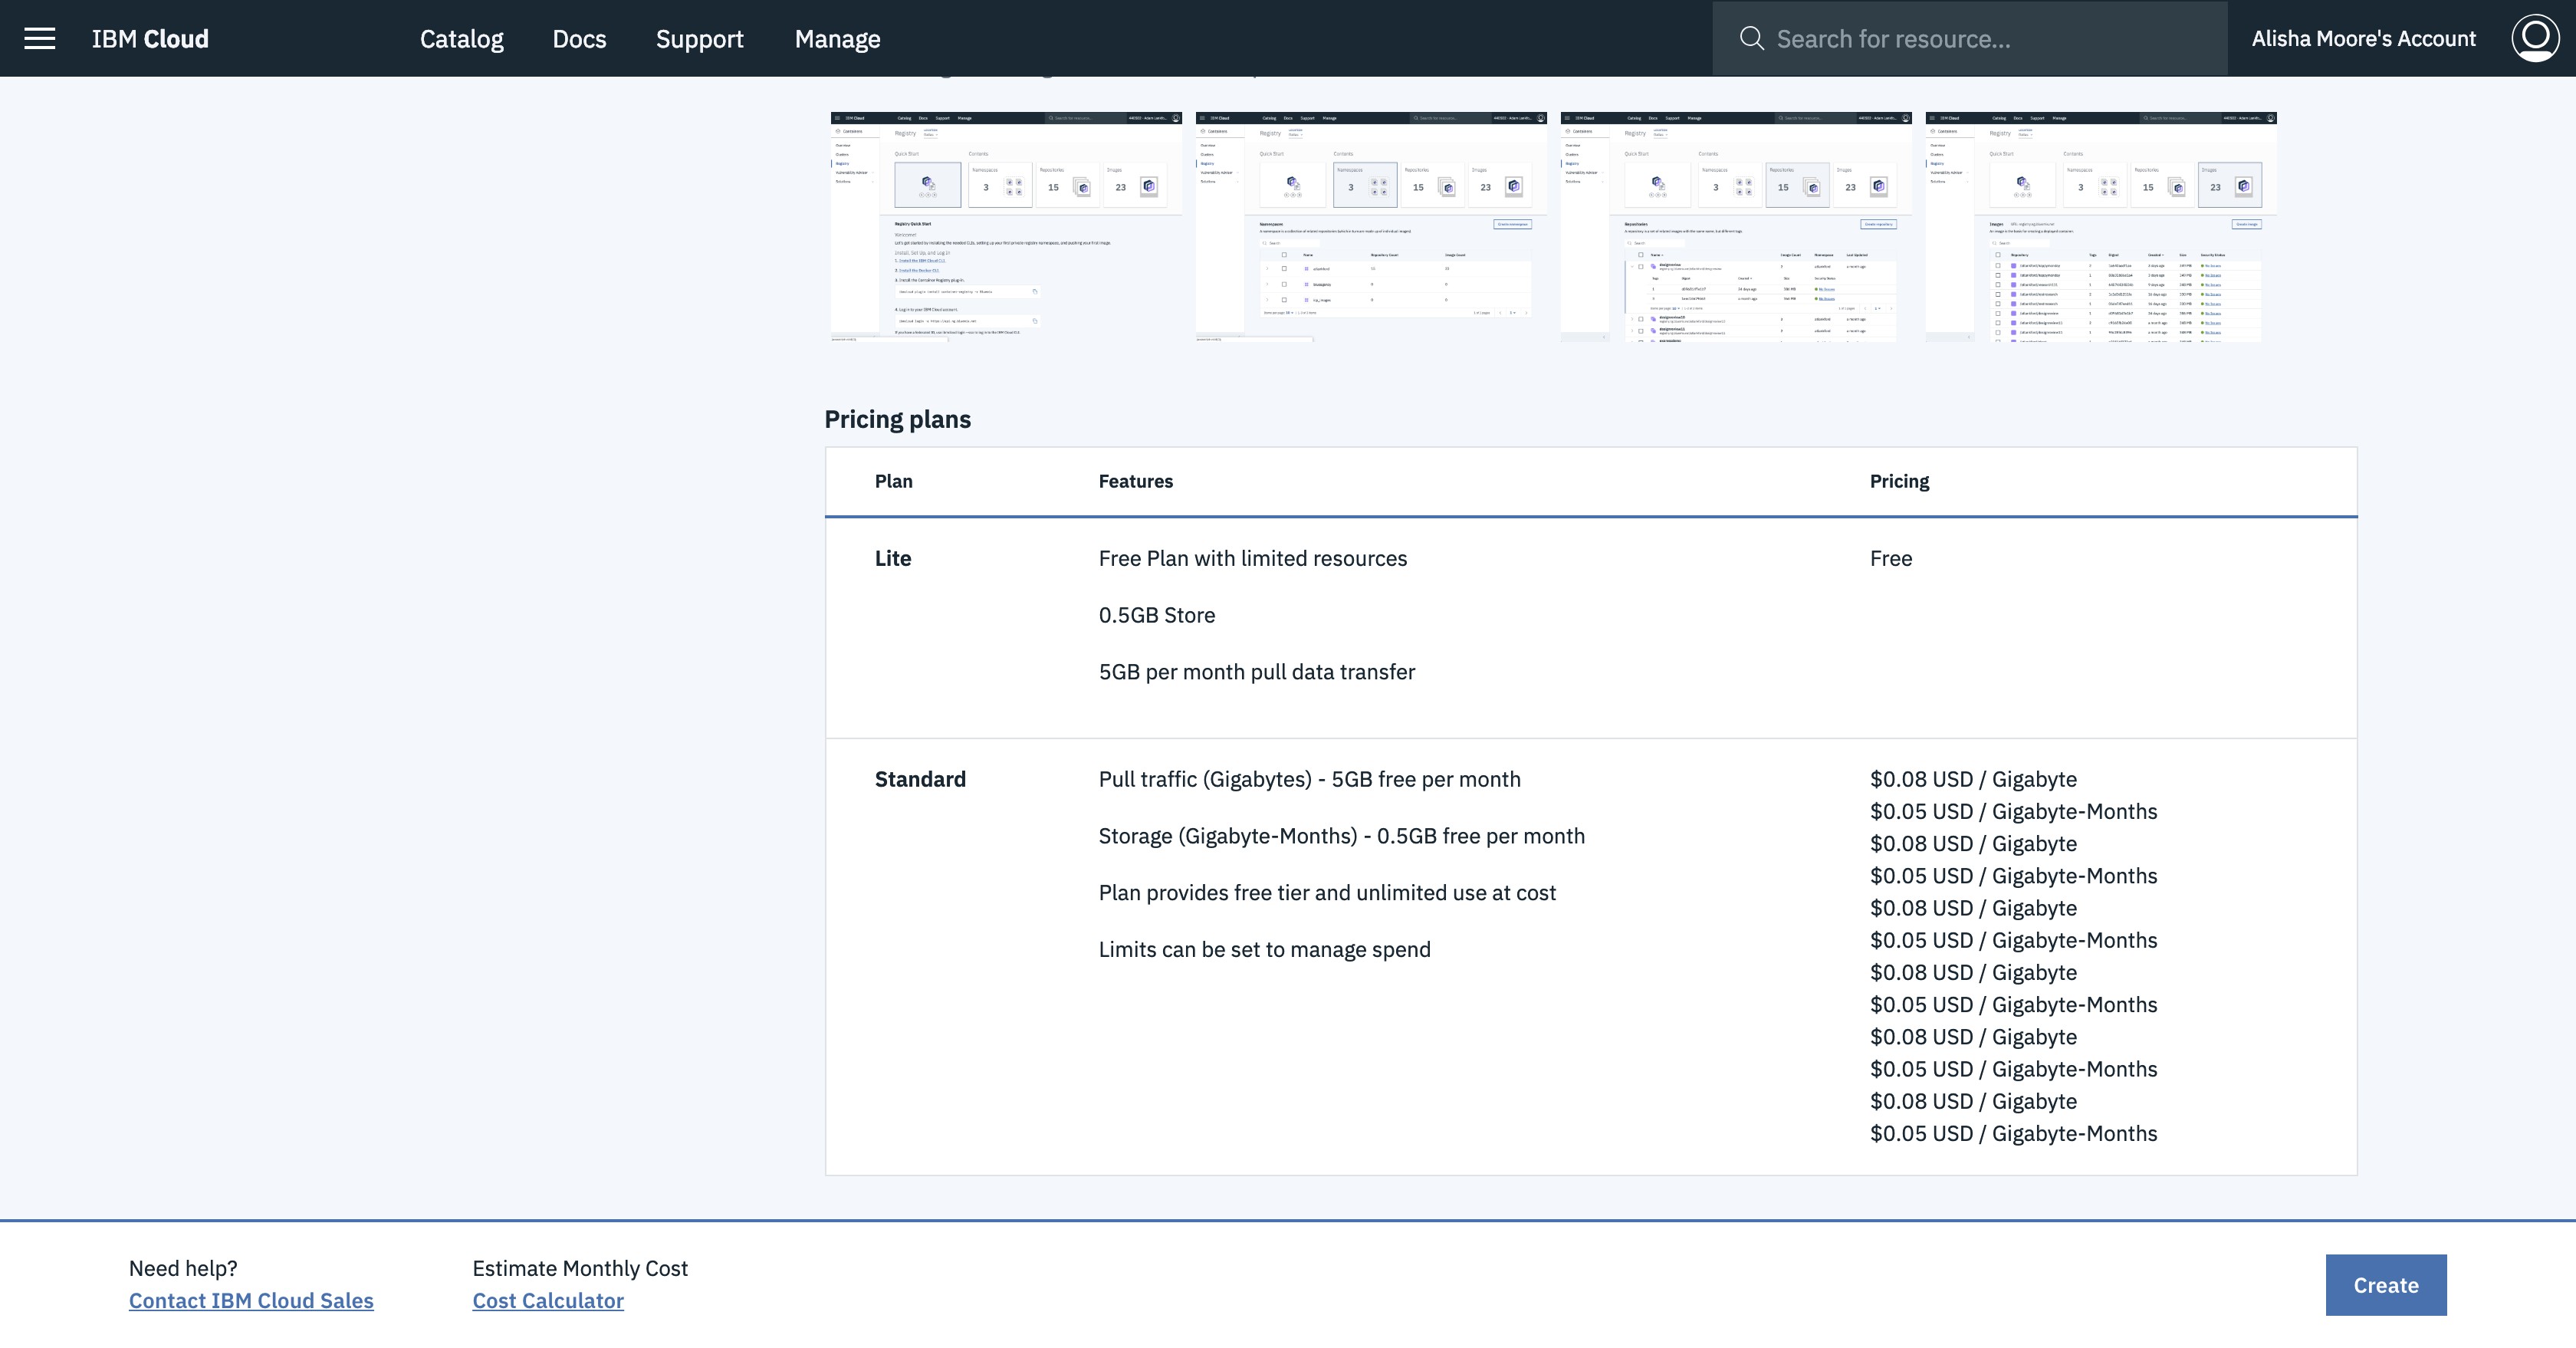
Task: Click the 'Need help?' label
Action: tap(183, 1268)
